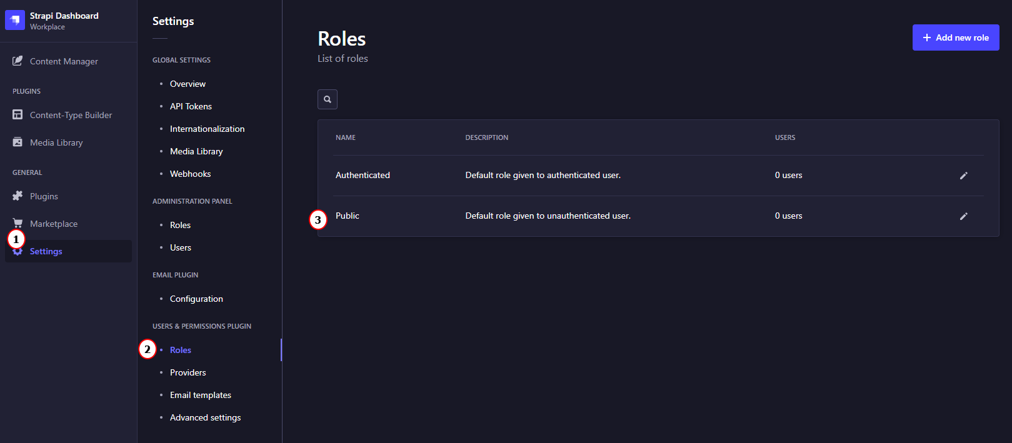
Task: Open Advanced settings
Action: (x=205, y=417)
